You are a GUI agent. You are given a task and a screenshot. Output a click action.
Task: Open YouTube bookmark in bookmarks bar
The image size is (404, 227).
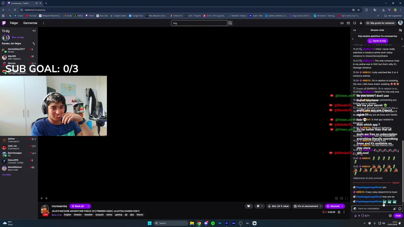pyautogui.click(x=31, y=16)
